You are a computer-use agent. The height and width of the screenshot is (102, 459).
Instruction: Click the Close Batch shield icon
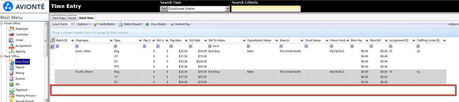(147, 24)
